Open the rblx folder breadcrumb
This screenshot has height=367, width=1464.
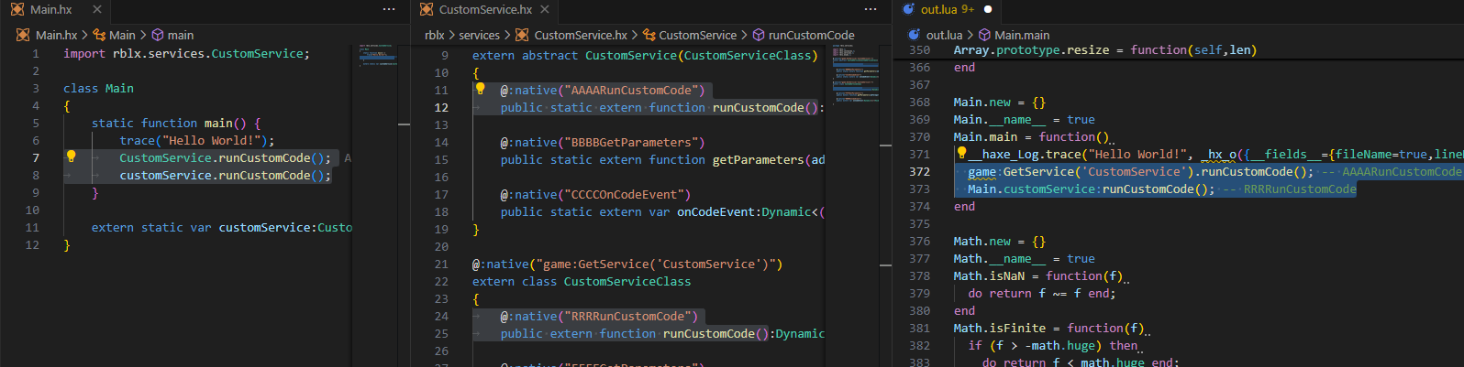pyautogui.click(x=435, y=35)
